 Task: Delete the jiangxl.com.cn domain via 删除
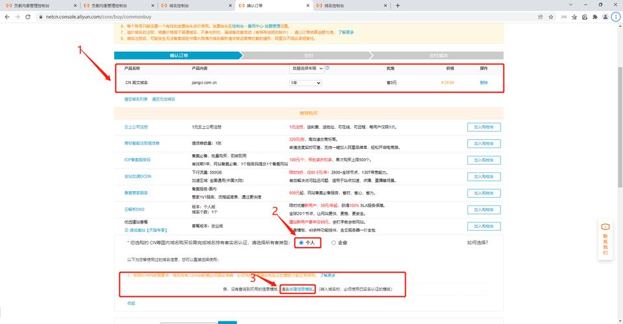484,83
